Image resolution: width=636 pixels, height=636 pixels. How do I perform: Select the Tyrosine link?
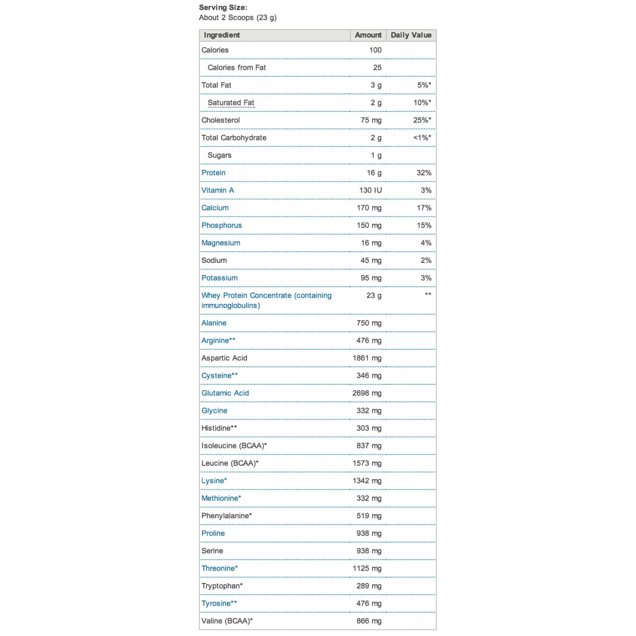point(216,603)
